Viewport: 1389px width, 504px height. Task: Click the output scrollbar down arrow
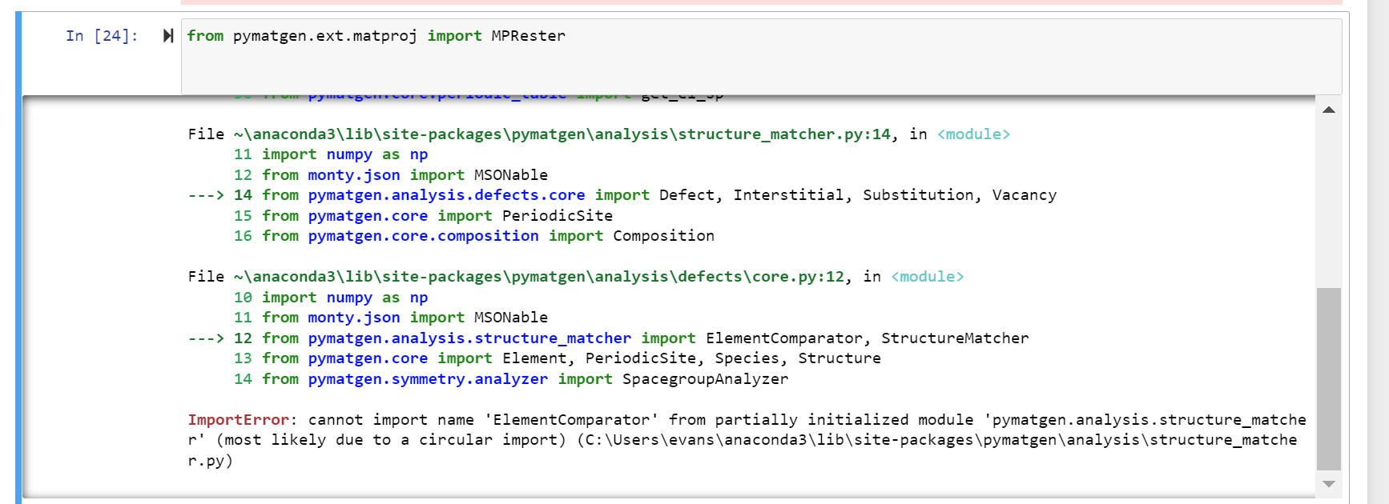[x=1328, y=484]
